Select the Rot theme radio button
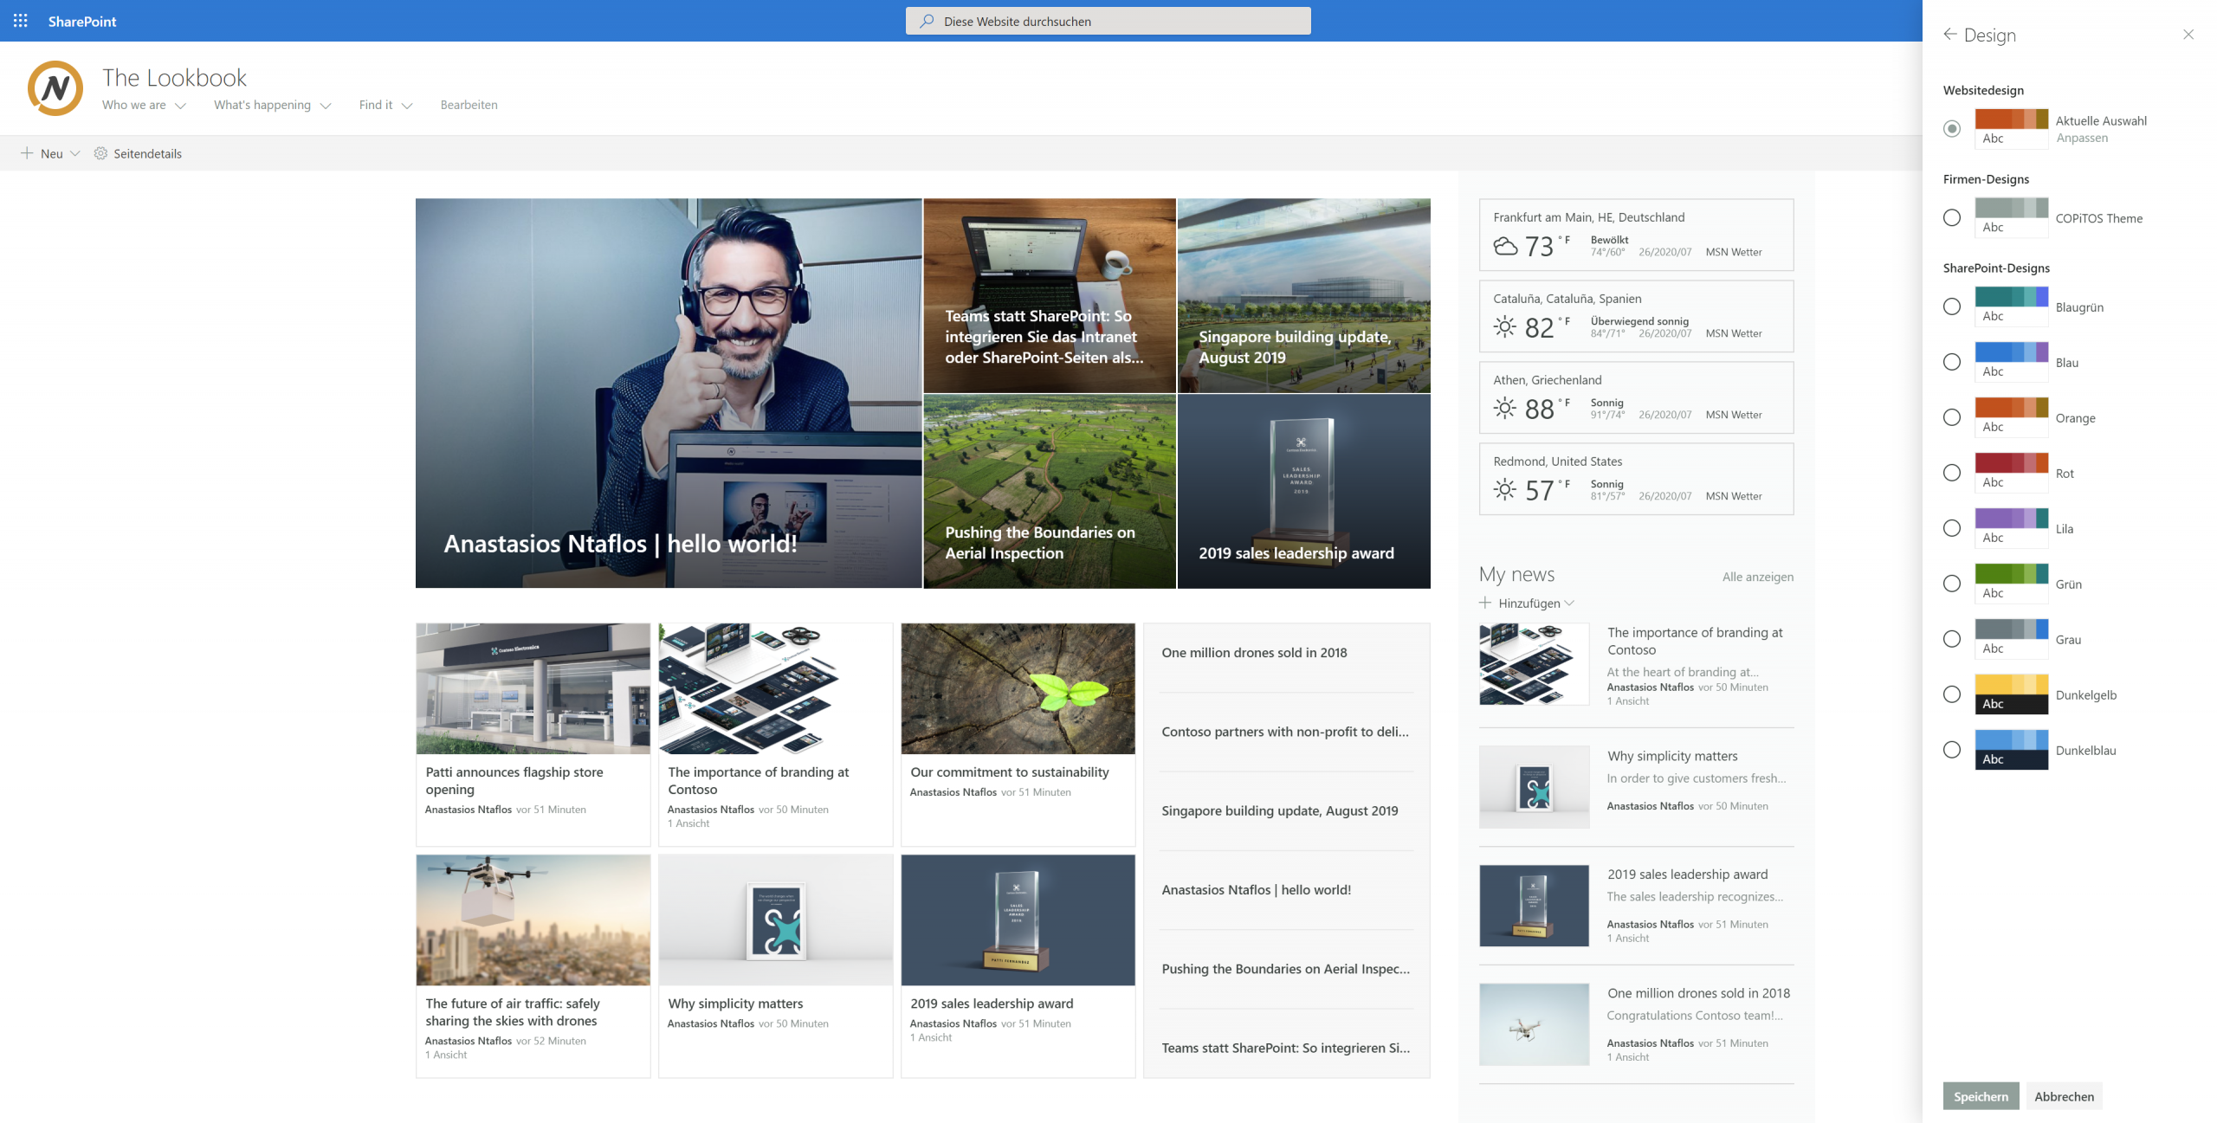The image size is (2217, 1123). click(1951, 473)
